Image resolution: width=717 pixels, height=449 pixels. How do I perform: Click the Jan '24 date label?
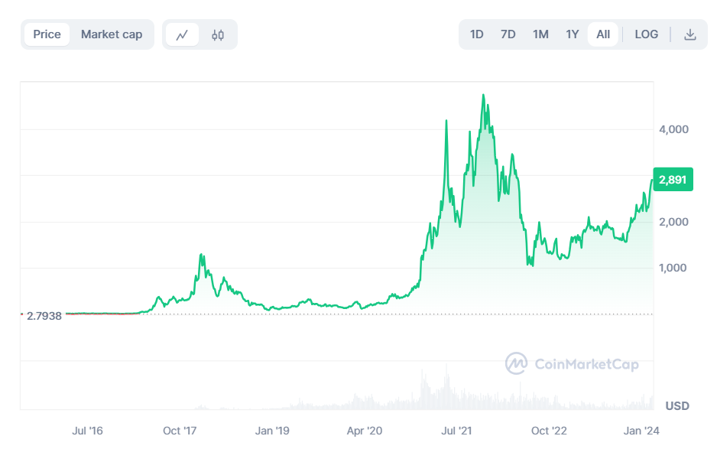tap(641, 431)
